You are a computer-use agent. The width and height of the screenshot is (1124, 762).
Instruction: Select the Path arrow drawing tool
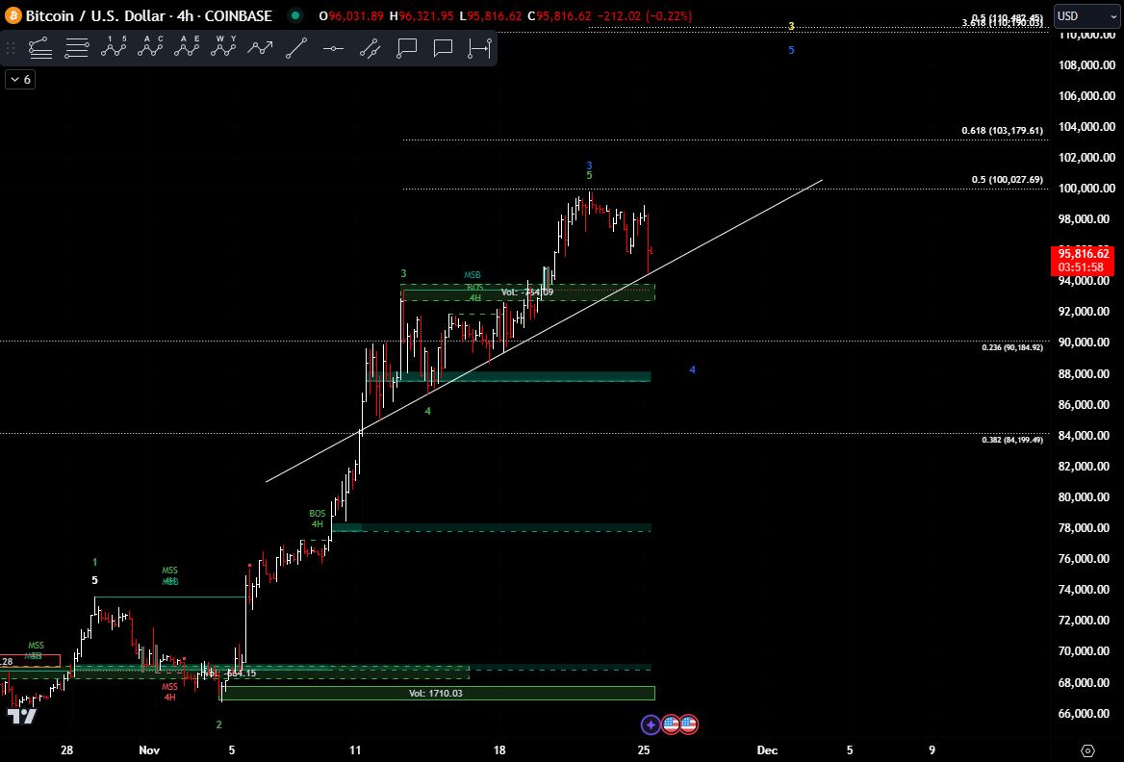(260, 48)
